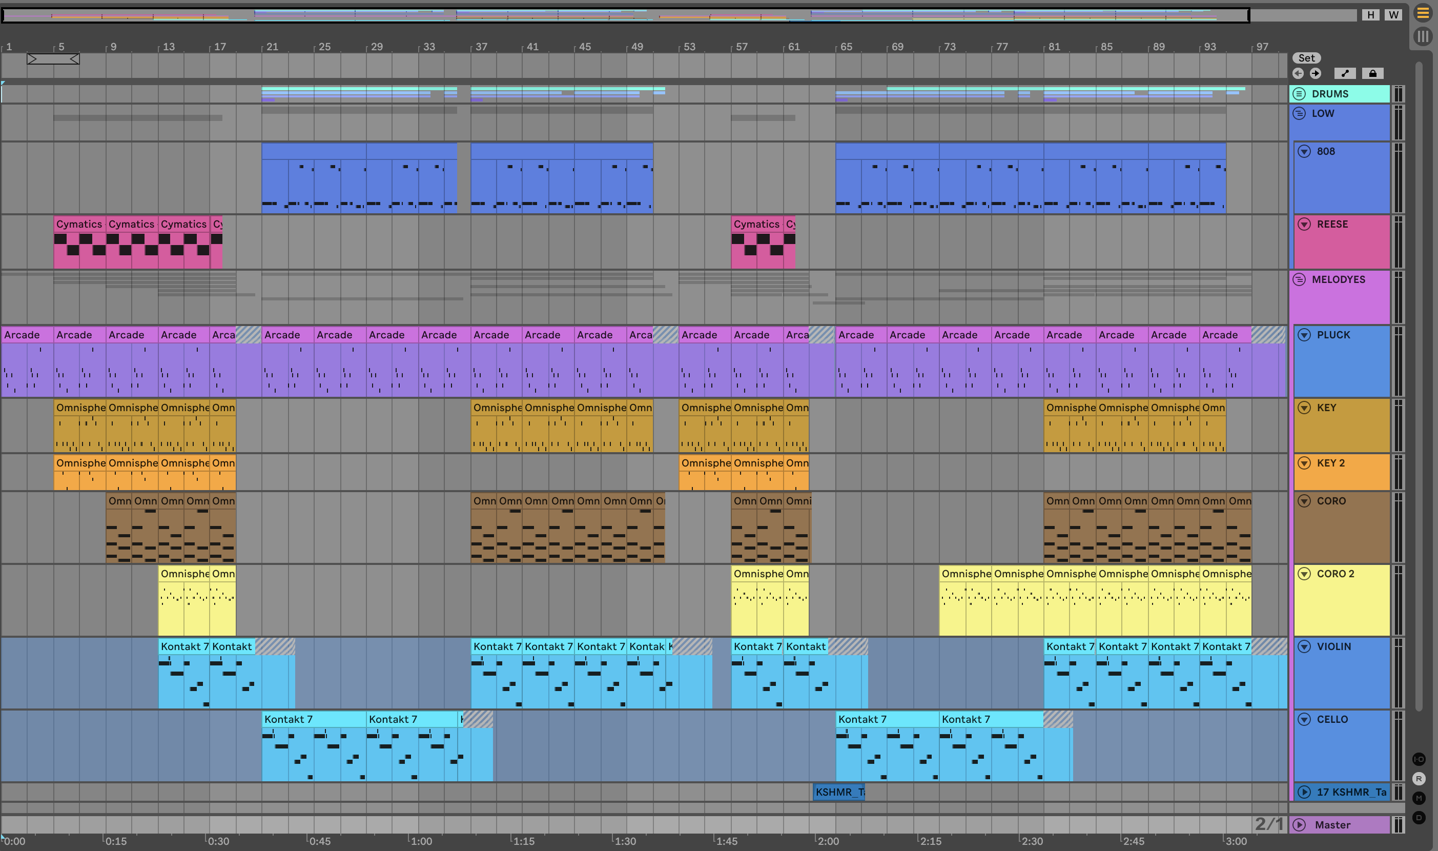Click the 17 KSHMR_Ta track unfold icon
This screenshot has height=851, width=1438.
coord(1304,792)
